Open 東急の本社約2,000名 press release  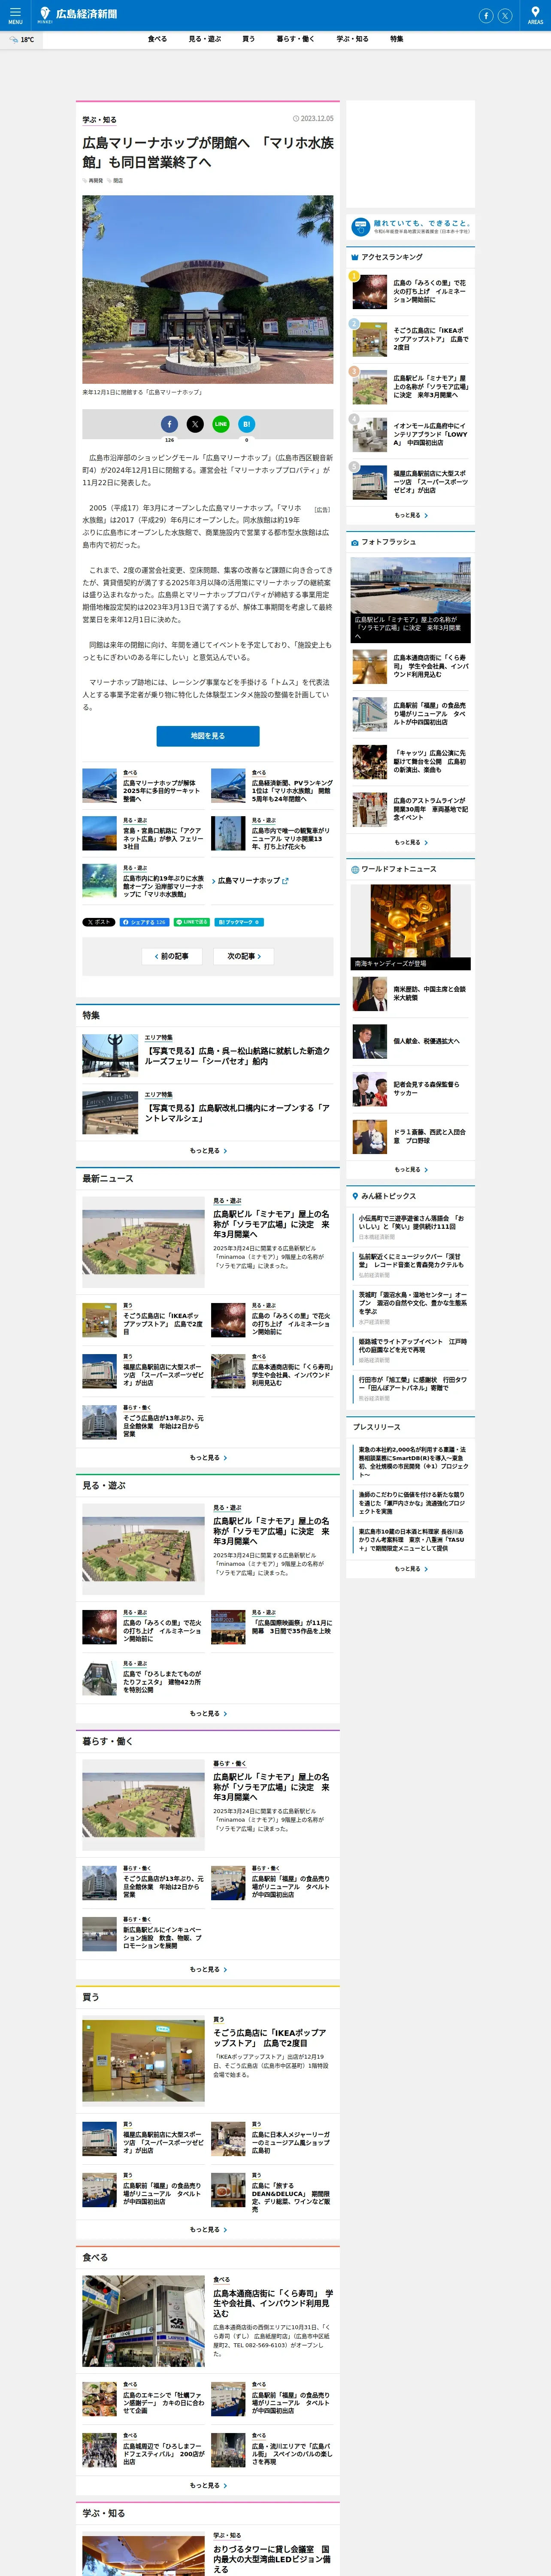click(x=411, y=1461)
